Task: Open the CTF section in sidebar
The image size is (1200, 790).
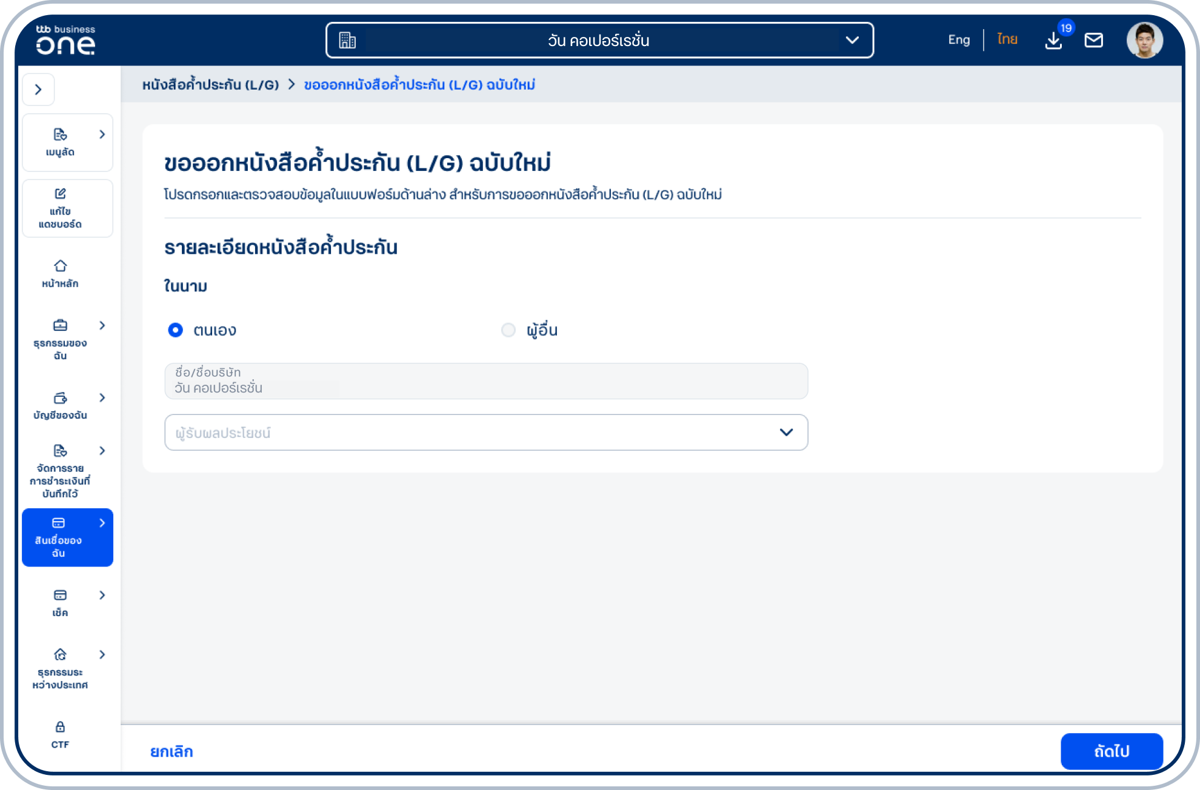Action: [60, 734]
